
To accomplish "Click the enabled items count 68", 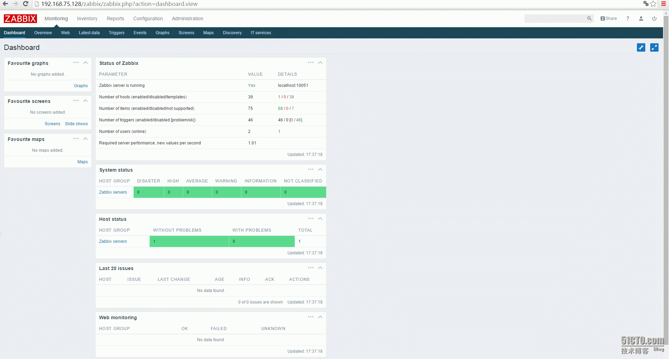I will pos(280,109).
